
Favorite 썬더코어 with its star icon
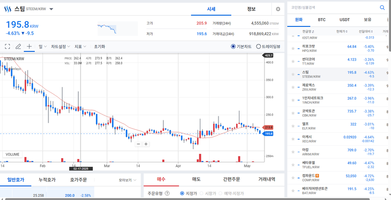293,61
